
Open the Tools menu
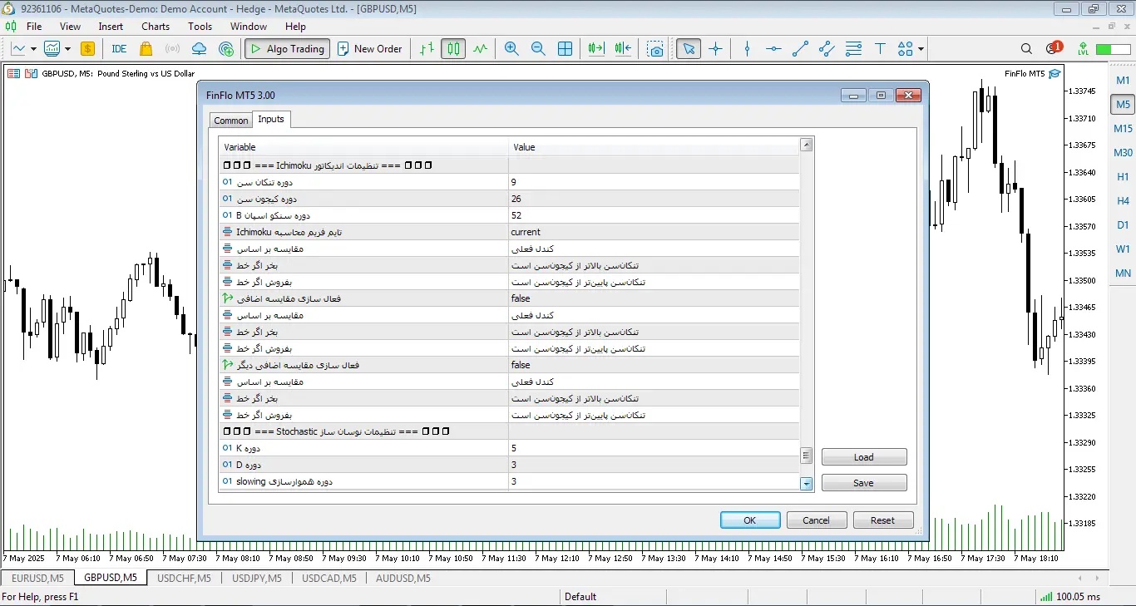(200, 27)
